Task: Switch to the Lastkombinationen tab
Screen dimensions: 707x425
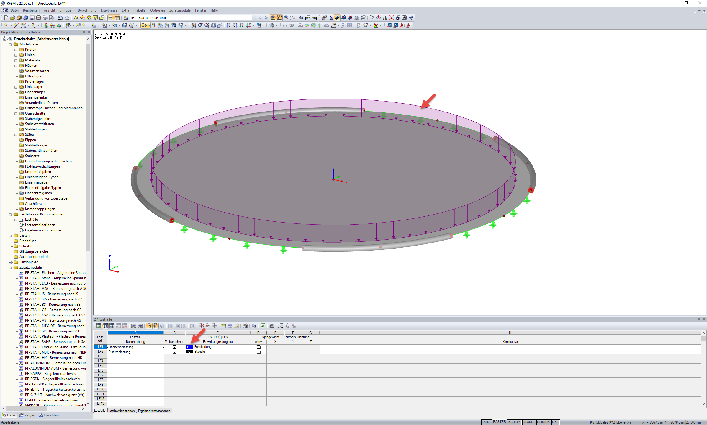Action: click(121, 411)
